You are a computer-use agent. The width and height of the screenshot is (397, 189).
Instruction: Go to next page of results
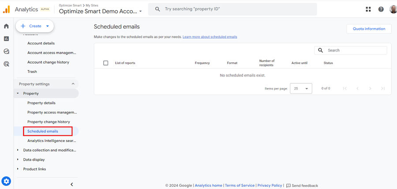370,88
